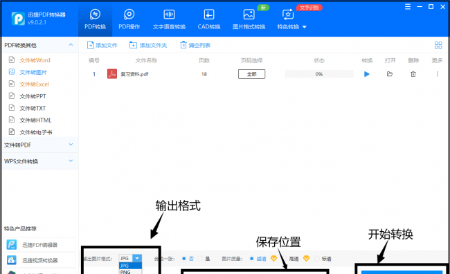Open the 图片格式转换 tab
The height and width of the screenshot is (274, 450).
click(249, 19)
